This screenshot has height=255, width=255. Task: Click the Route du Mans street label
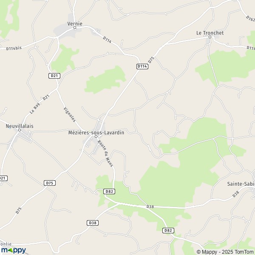[105, 153]
